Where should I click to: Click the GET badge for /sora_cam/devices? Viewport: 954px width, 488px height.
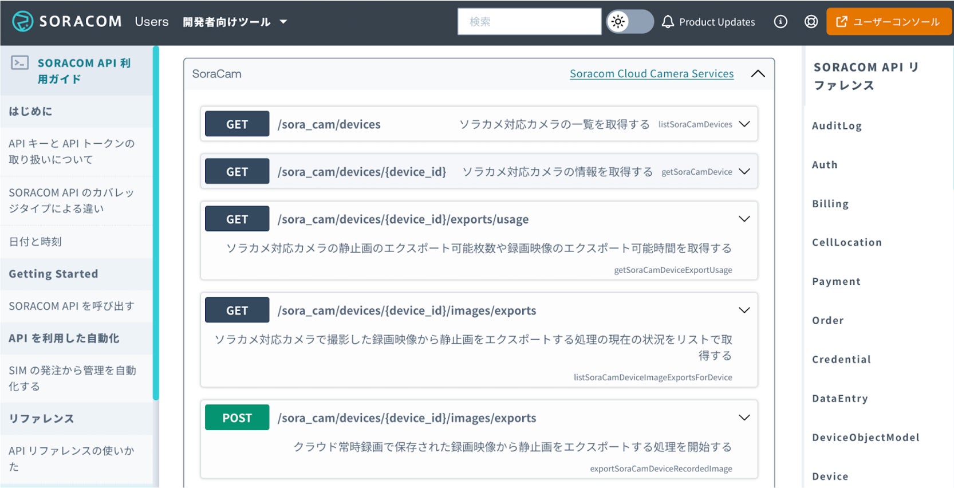(x=237, y=124)
